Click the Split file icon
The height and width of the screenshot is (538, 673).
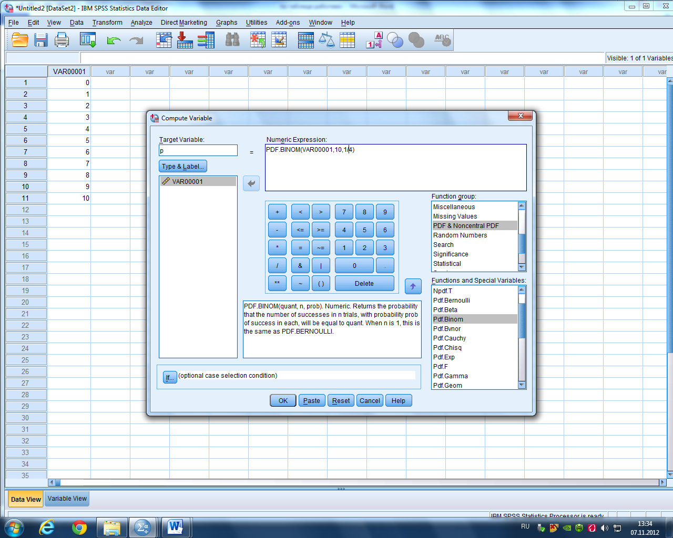tap(305, 40)
